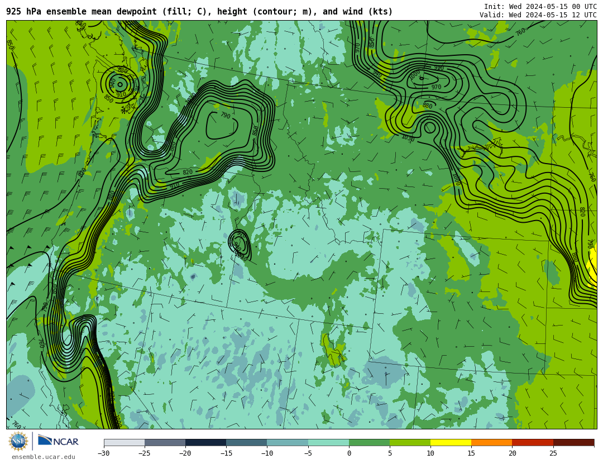Select the -30 to -25 colorbar segment
This screenshot has width=603, height=464.
click(124, 442)
